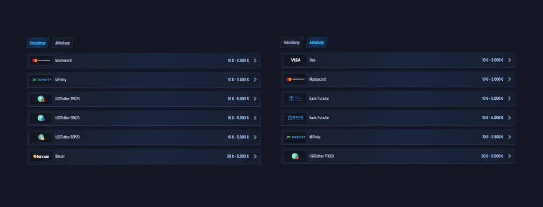Expand chevron of Bank Transfer row below Mastercard
The height and width of the screenshot is (207, 543).
[x=510, y=99]
